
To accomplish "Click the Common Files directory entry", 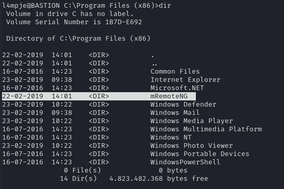I will point(175,72).
